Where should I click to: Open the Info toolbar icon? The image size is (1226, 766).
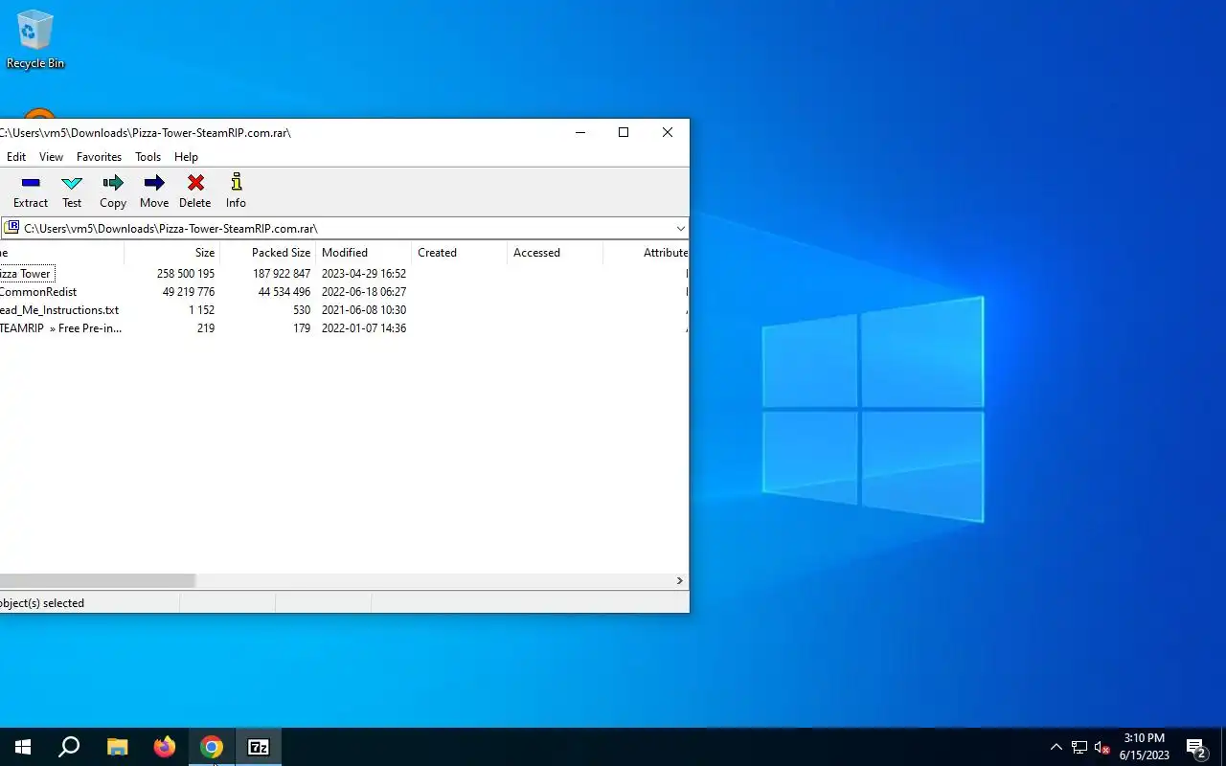tap(236, 191)
